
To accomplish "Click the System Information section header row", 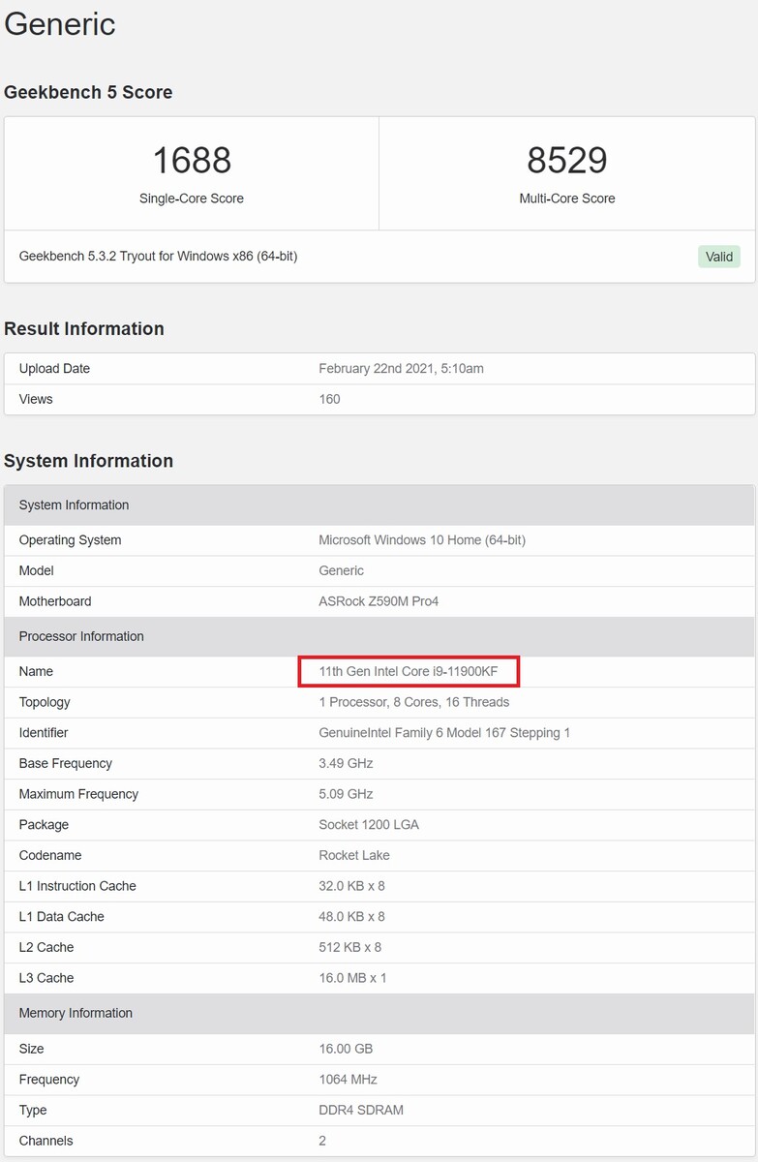I will click(x=379, y=505).
